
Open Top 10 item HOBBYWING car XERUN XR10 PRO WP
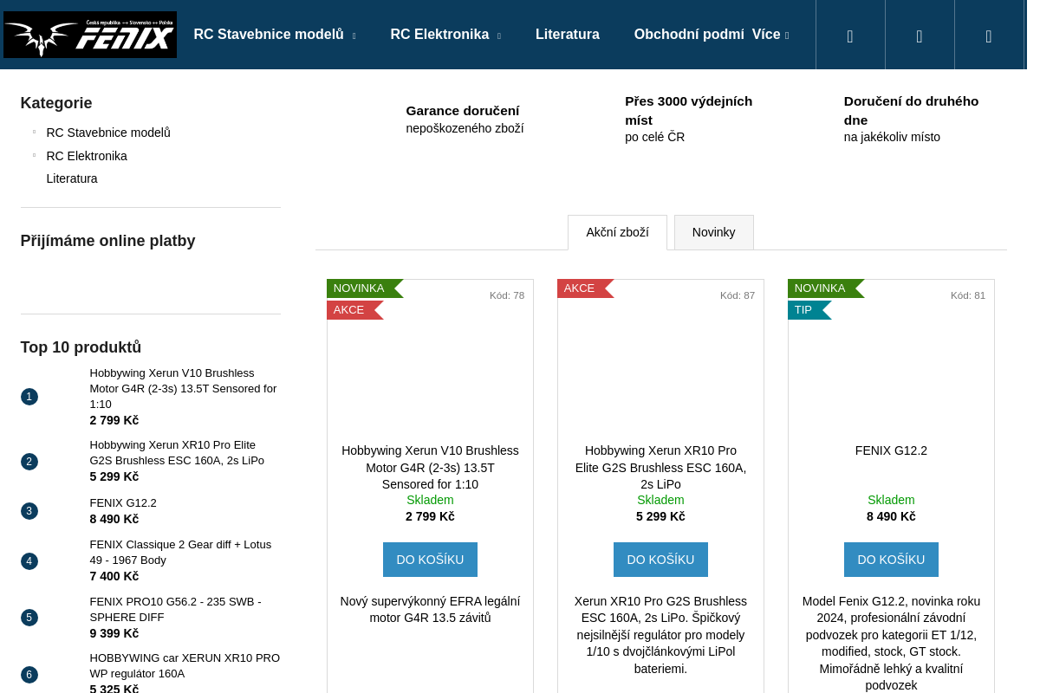coord(185,666)
